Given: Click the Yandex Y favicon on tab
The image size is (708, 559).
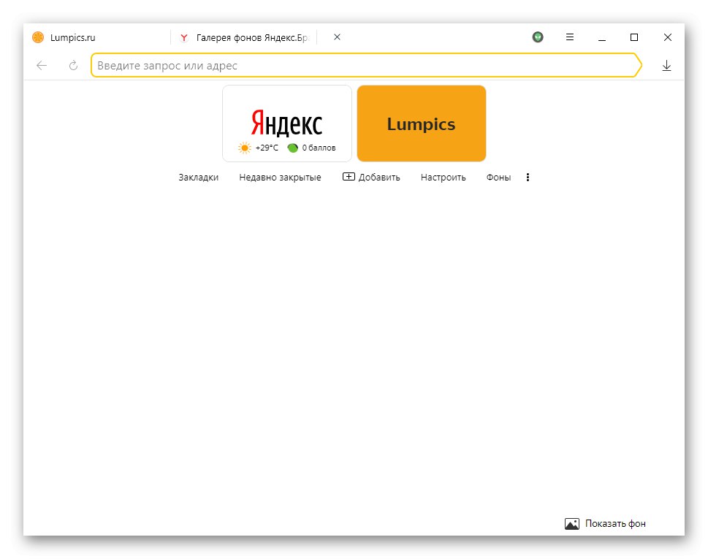Looking at the screenshot, I should [184, 37].
